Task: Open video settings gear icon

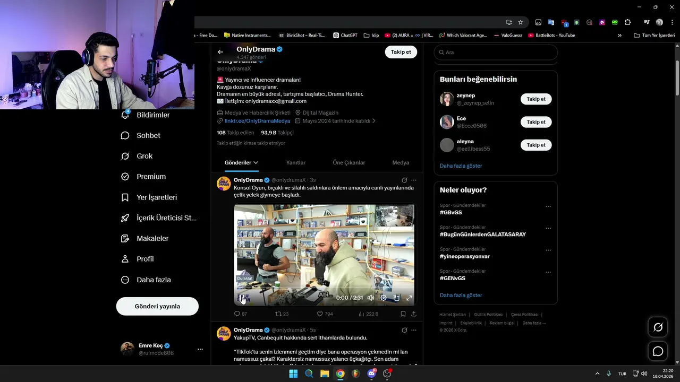Action: point(384,298)
